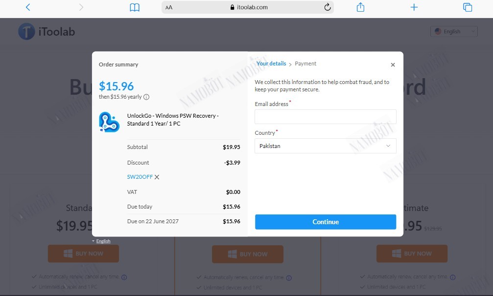Click info icon in the $129.95 plan's renew line
Screen dimensions: 493x296
453,277
